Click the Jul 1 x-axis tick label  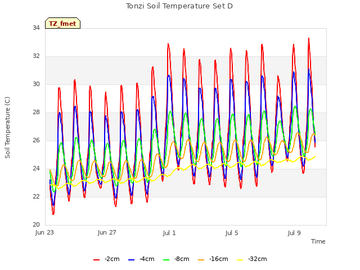tap(169, 233)
